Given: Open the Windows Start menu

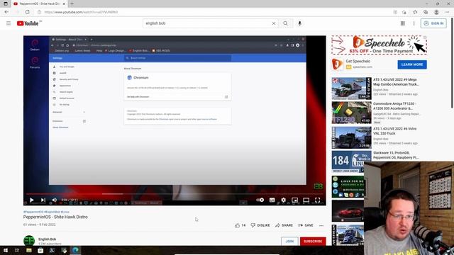Looking at the screenshot, I should [x=6, y=250].
